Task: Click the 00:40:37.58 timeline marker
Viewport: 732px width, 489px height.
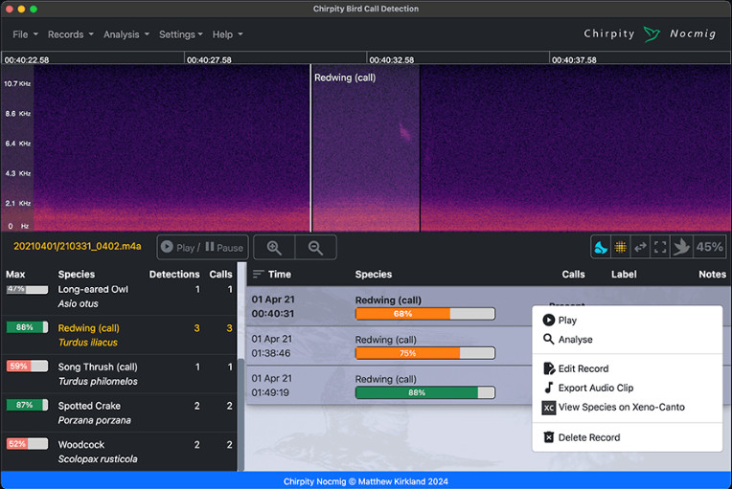Action: [574, 59]
